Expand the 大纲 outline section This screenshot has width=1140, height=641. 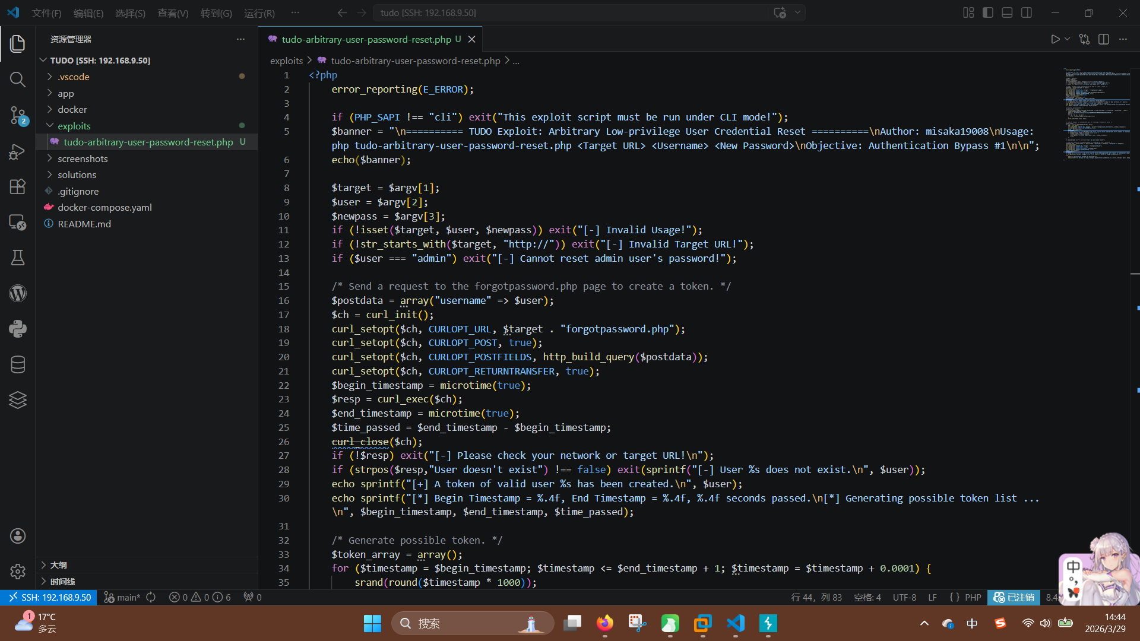click(x=58, y=565)
